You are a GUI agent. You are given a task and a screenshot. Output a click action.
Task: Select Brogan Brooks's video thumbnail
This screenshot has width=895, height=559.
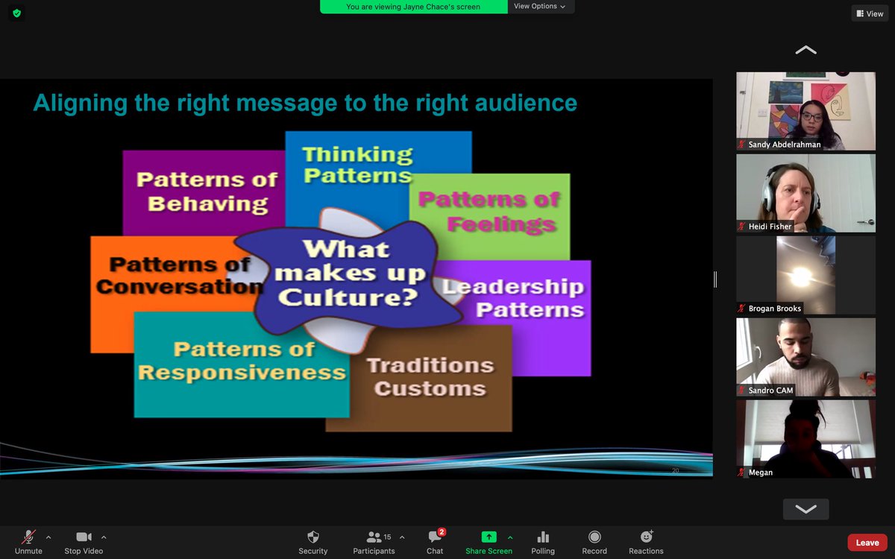tap(805, 275)
